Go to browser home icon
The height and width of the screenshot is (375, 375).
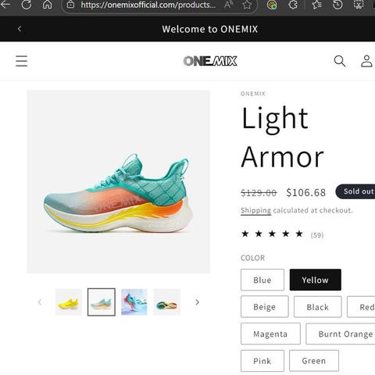coord(47,5)
